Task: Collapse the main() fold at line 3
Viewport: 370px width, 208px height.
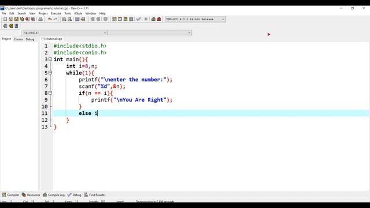Action: (50, 59)
